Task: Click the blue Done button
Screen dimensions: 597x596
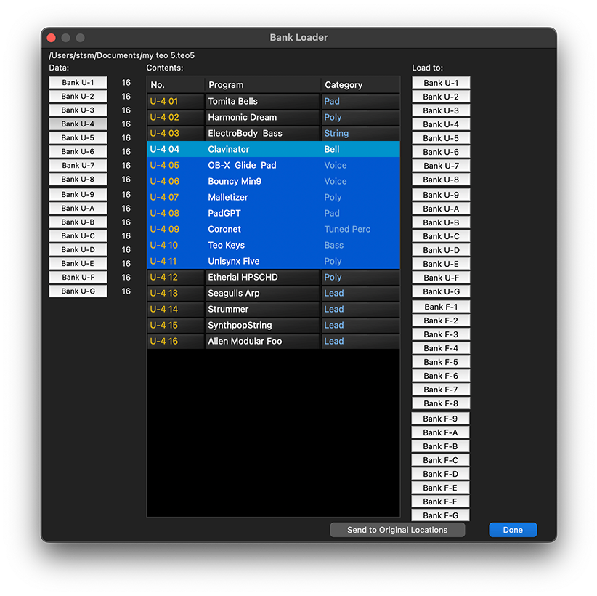Action: click(513, 530)
